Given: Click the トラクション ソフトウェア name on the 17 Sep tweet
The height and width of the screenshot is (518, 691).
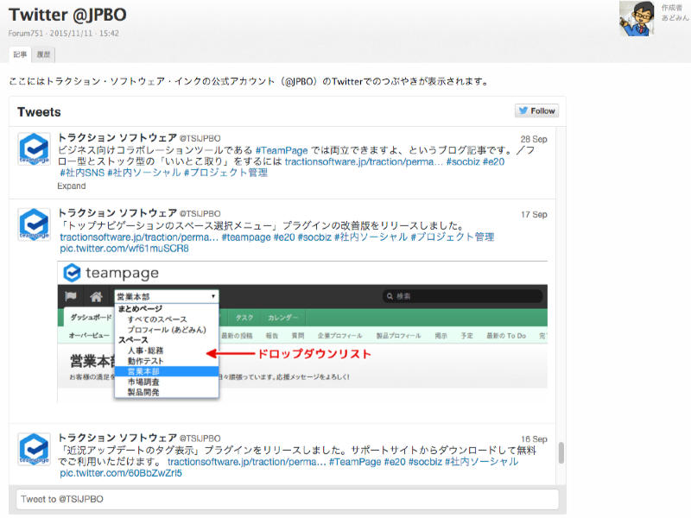Looking at the screenshot, I should (x=117, y=213).
